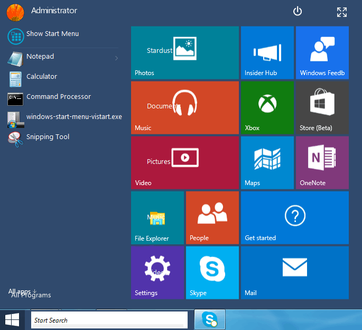Launch the Maps tile
Viewport: 362px width, 330px height.
pyautogui.click(x=267, y=163)
